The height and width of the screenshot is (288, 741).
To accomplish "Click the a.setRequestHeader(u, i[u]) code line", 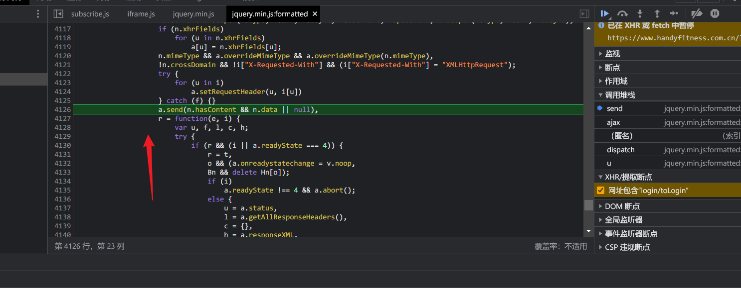I will click(x=246, y=92).
